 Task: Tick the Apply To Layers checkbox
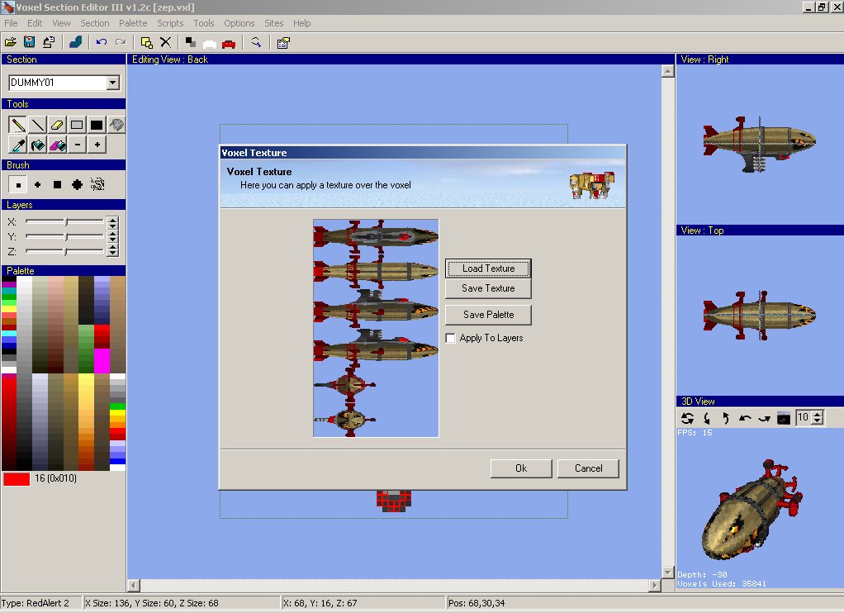pos(451,338)
